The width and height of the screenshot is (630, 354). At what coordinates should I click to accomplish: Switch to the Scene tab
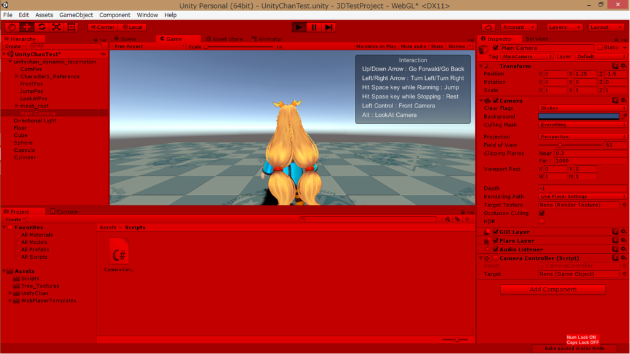click(126, 39)
